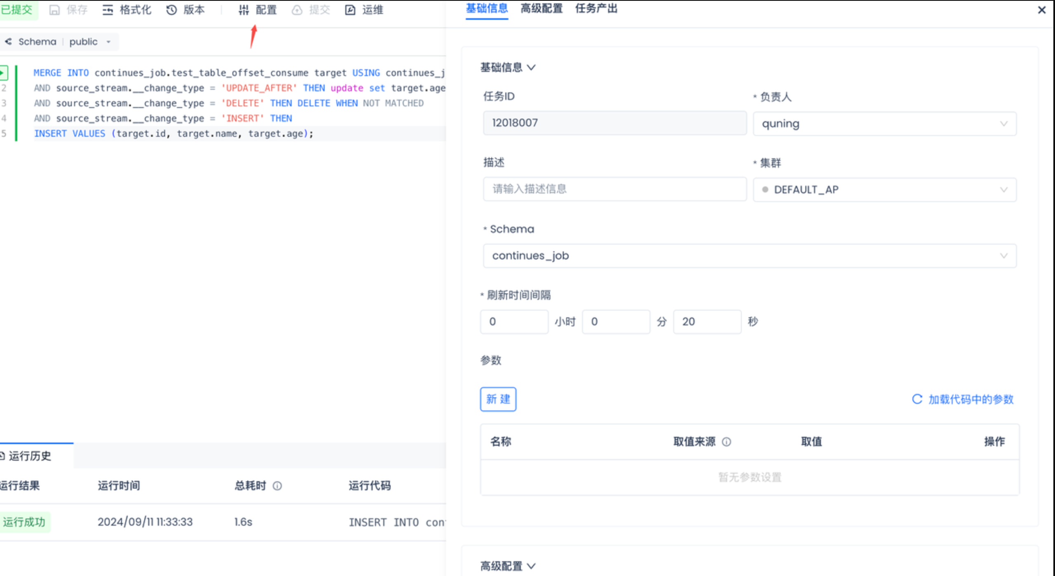Open 版本 version history icon

pos(171,10)
